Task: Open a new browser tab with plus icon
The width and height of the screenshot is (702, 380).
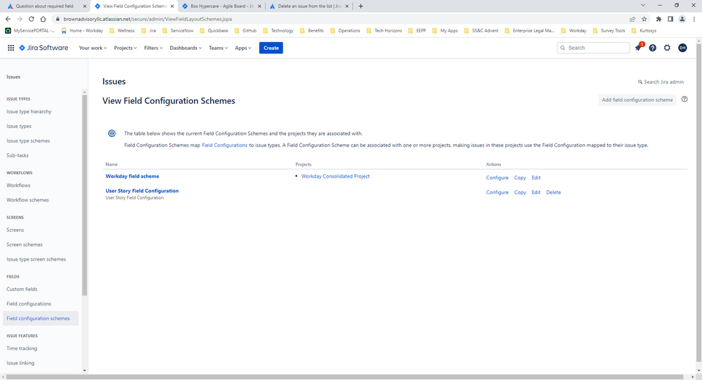Action: coord(361,6)
